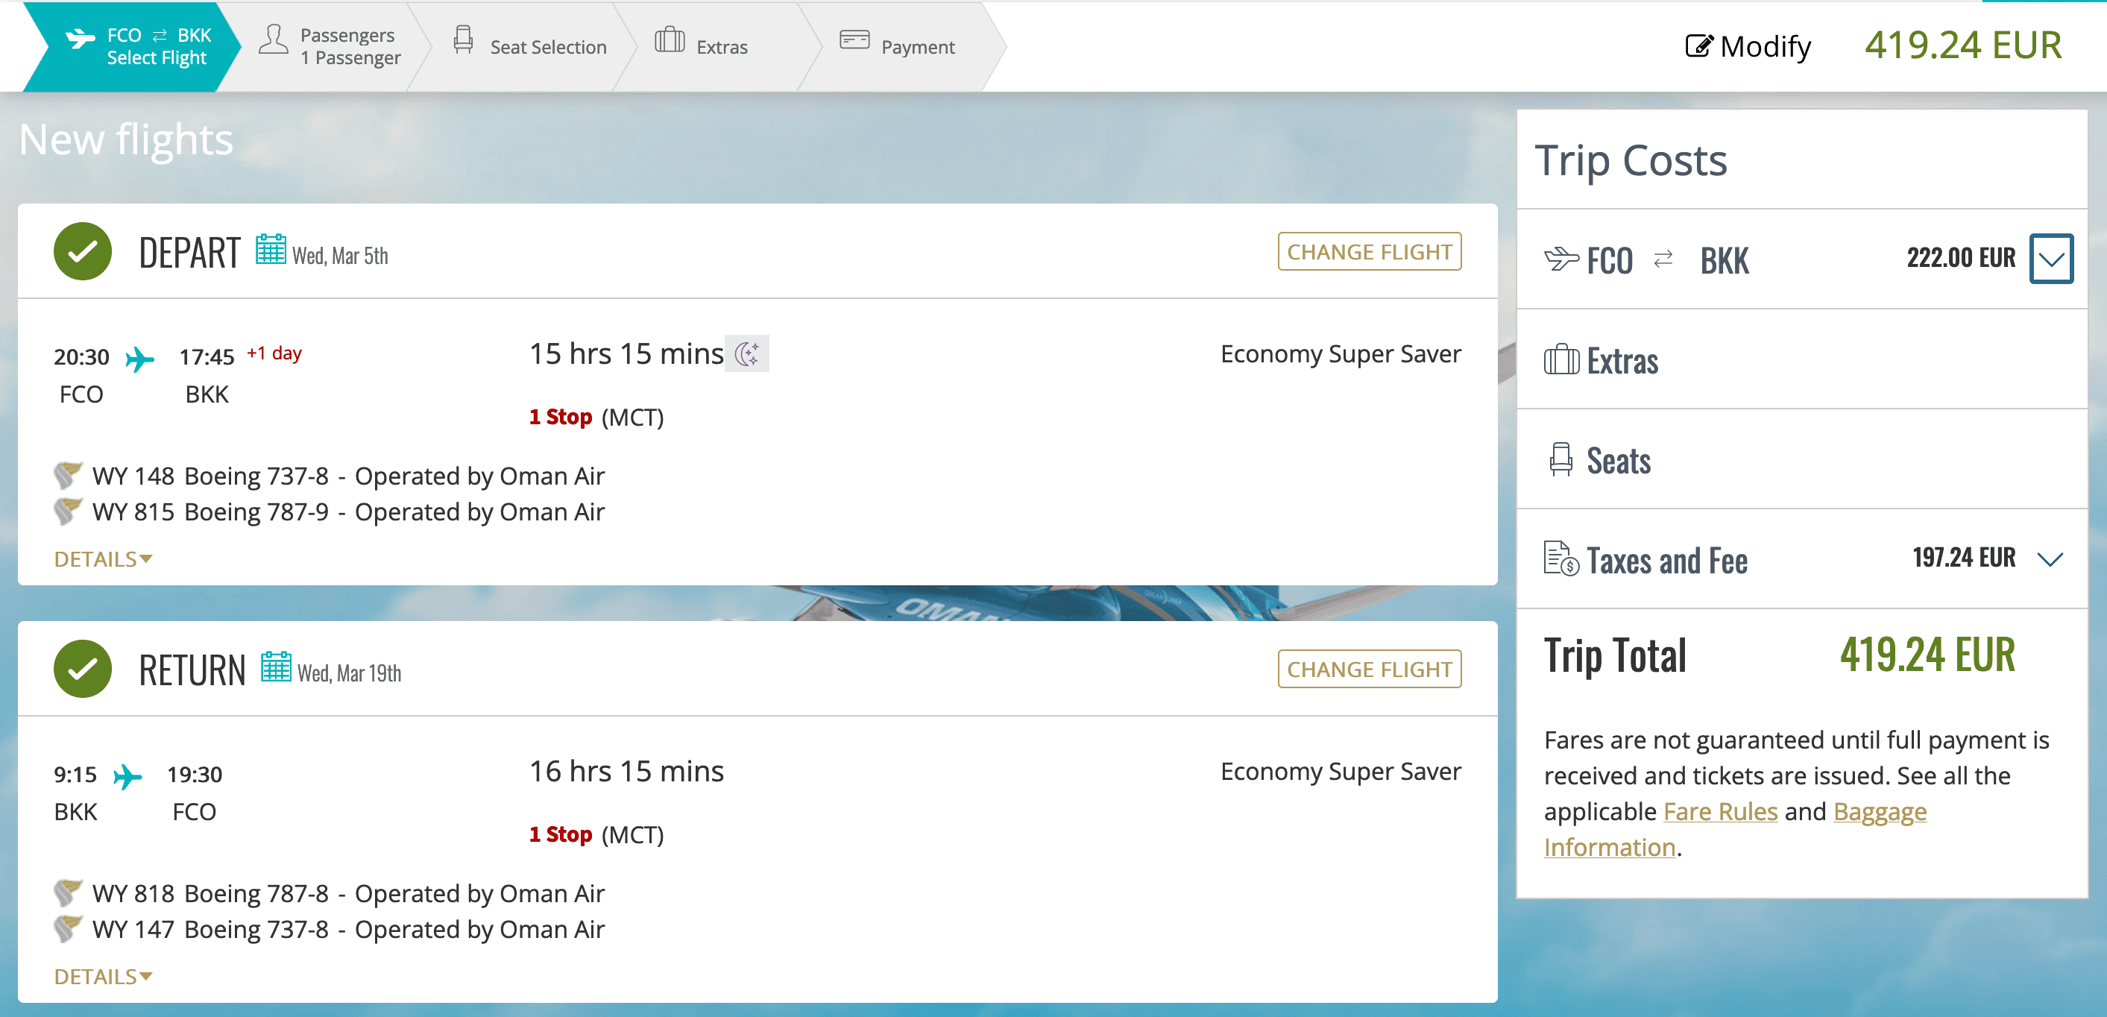This screenshot has height=1017, width=2107.
Task: Click the Return calendar icon
Action: 276,667
